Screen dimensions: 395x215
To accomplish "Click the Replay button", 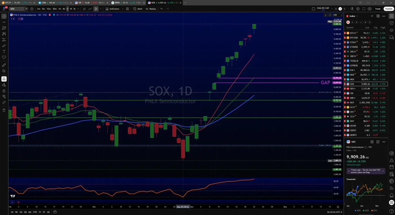I will click(150, 9).
